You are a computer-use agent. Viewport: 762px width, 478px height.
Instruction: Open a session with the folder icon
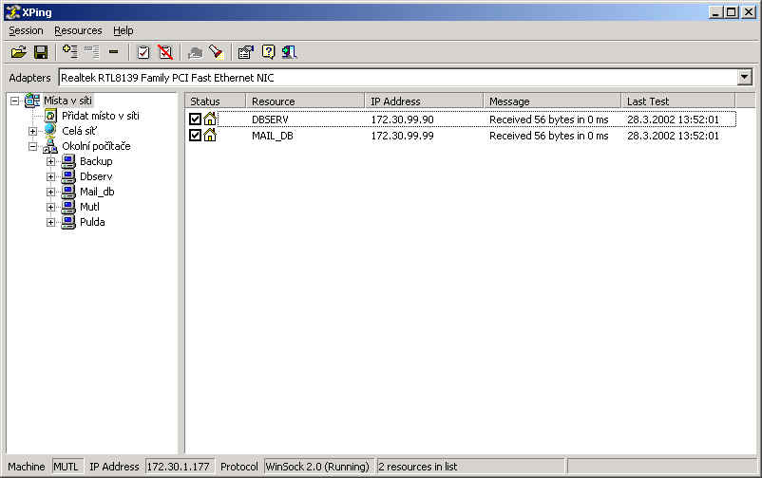[19, 52]
